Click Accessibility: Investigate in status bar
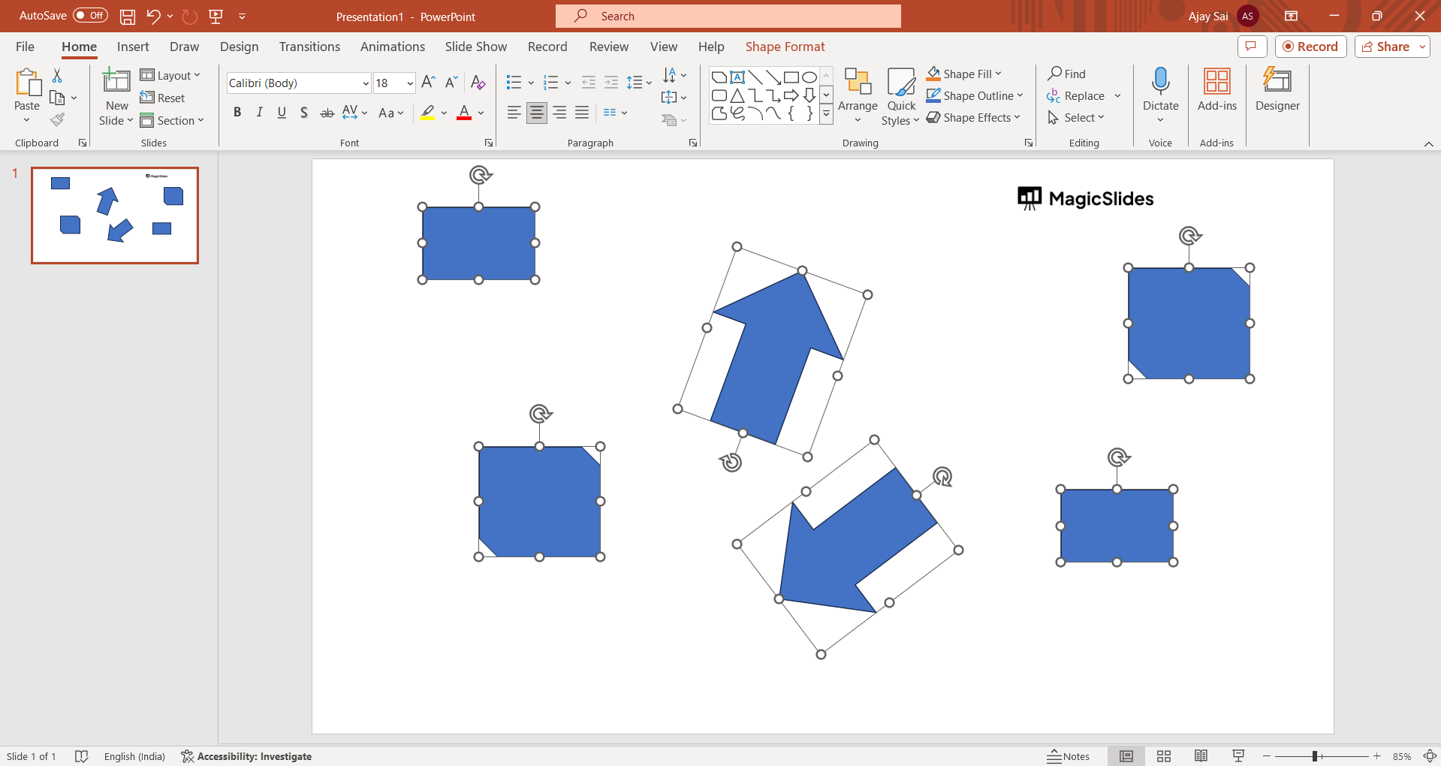Viewport: 1441px width, 766px height. coord(246,756)
